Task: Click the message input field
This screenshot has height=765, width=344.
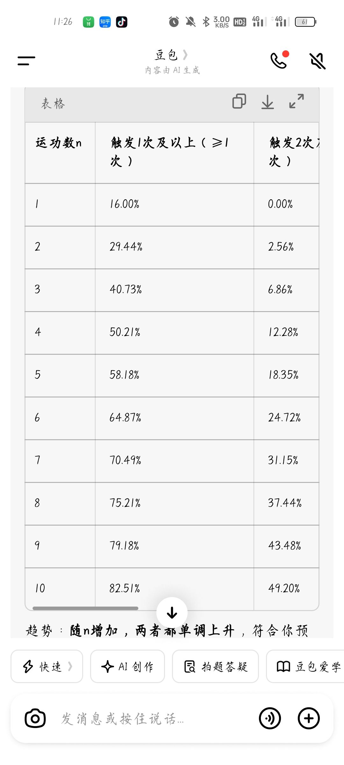Action: [153, 718]
